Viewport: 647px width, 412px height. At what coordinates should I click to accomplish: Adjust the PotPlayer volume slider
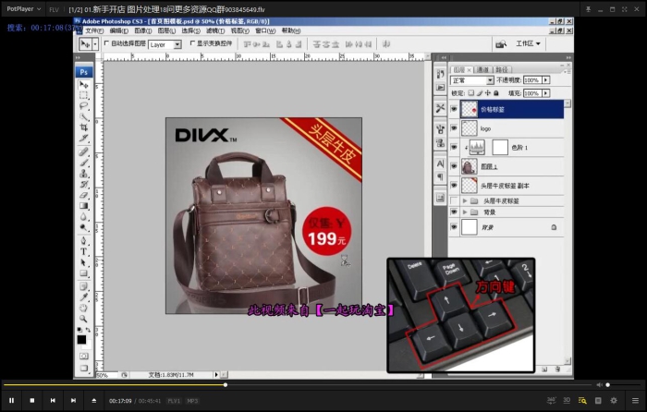622,385
